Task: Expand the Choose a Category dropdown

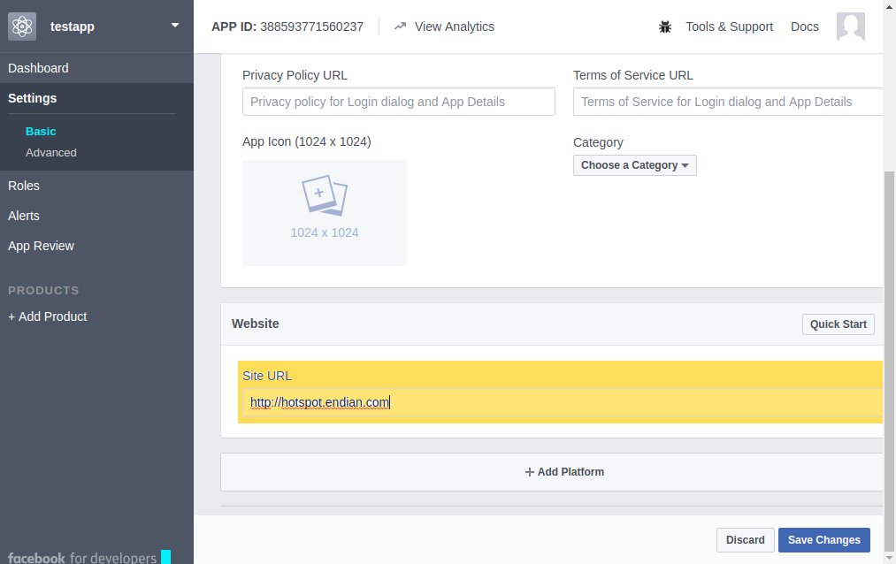Action: [x=634, y=165]
